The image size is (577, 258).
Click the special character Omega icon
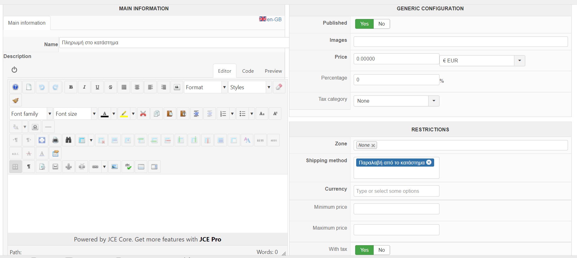tap(35, 127)
